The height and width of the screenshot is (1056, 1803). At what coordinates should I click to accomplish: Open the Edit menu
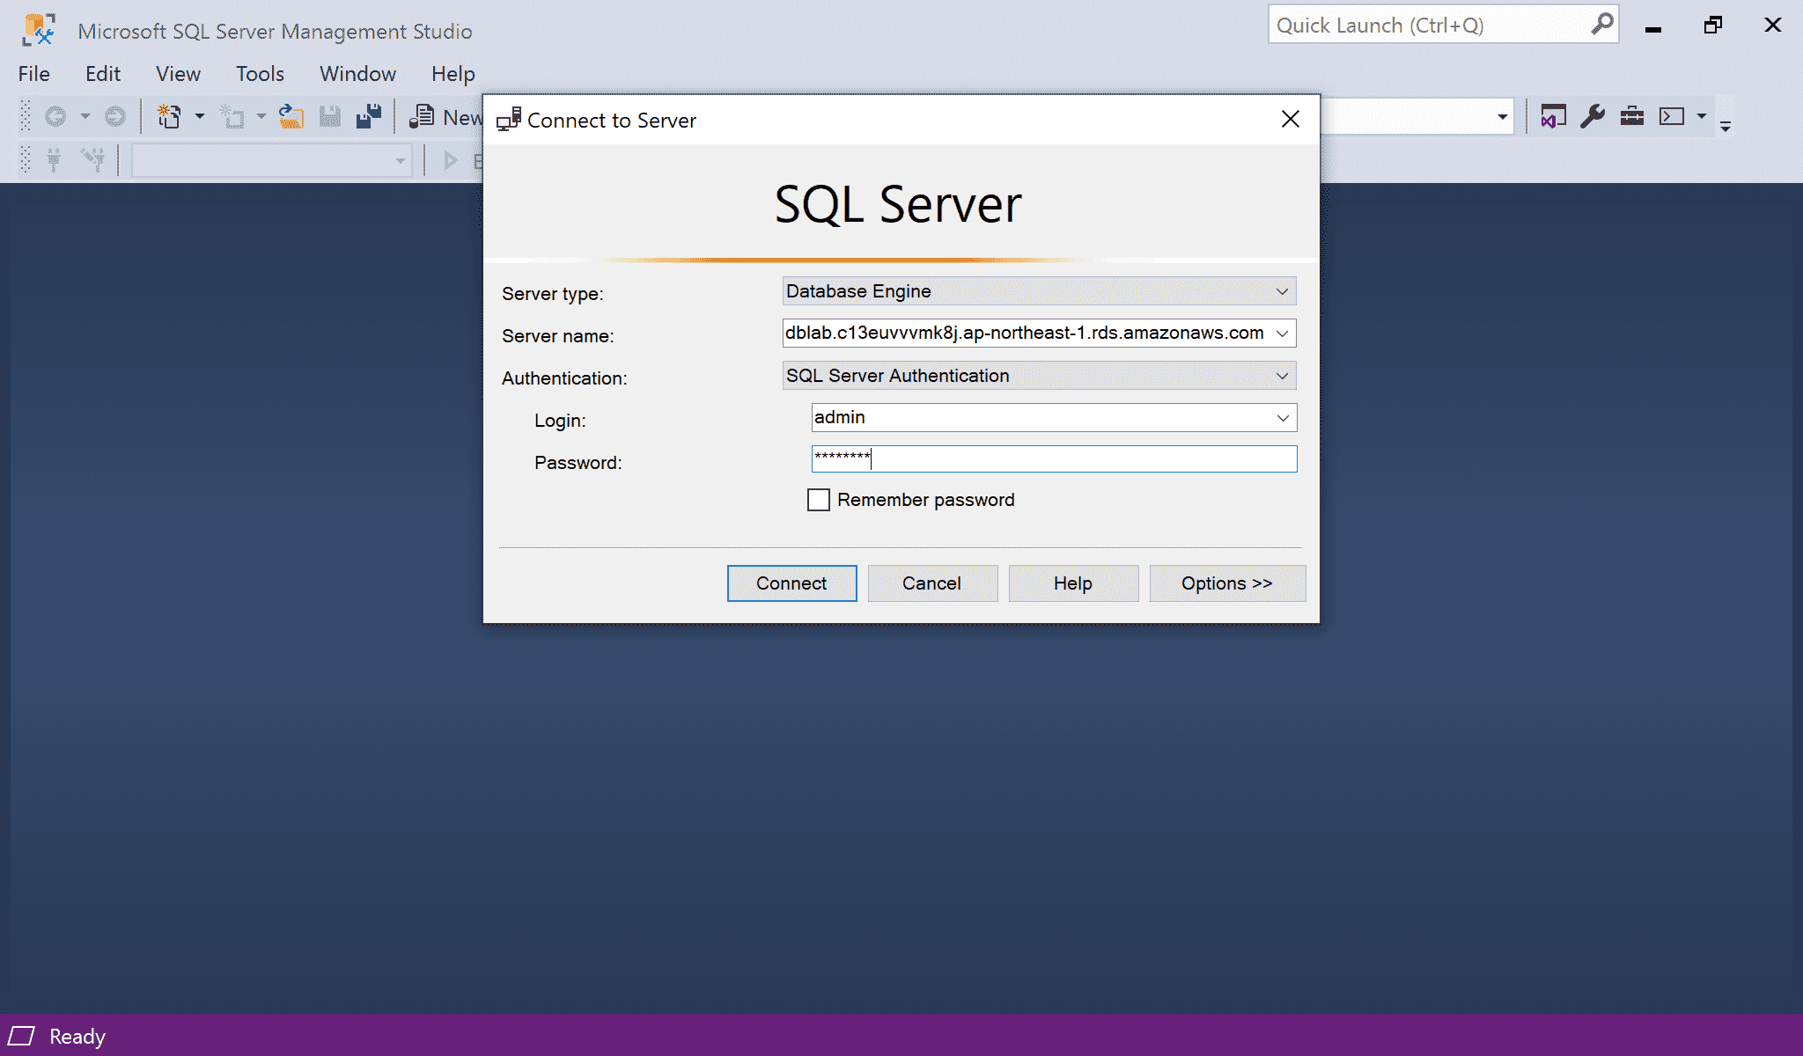[x=103, y=74]
